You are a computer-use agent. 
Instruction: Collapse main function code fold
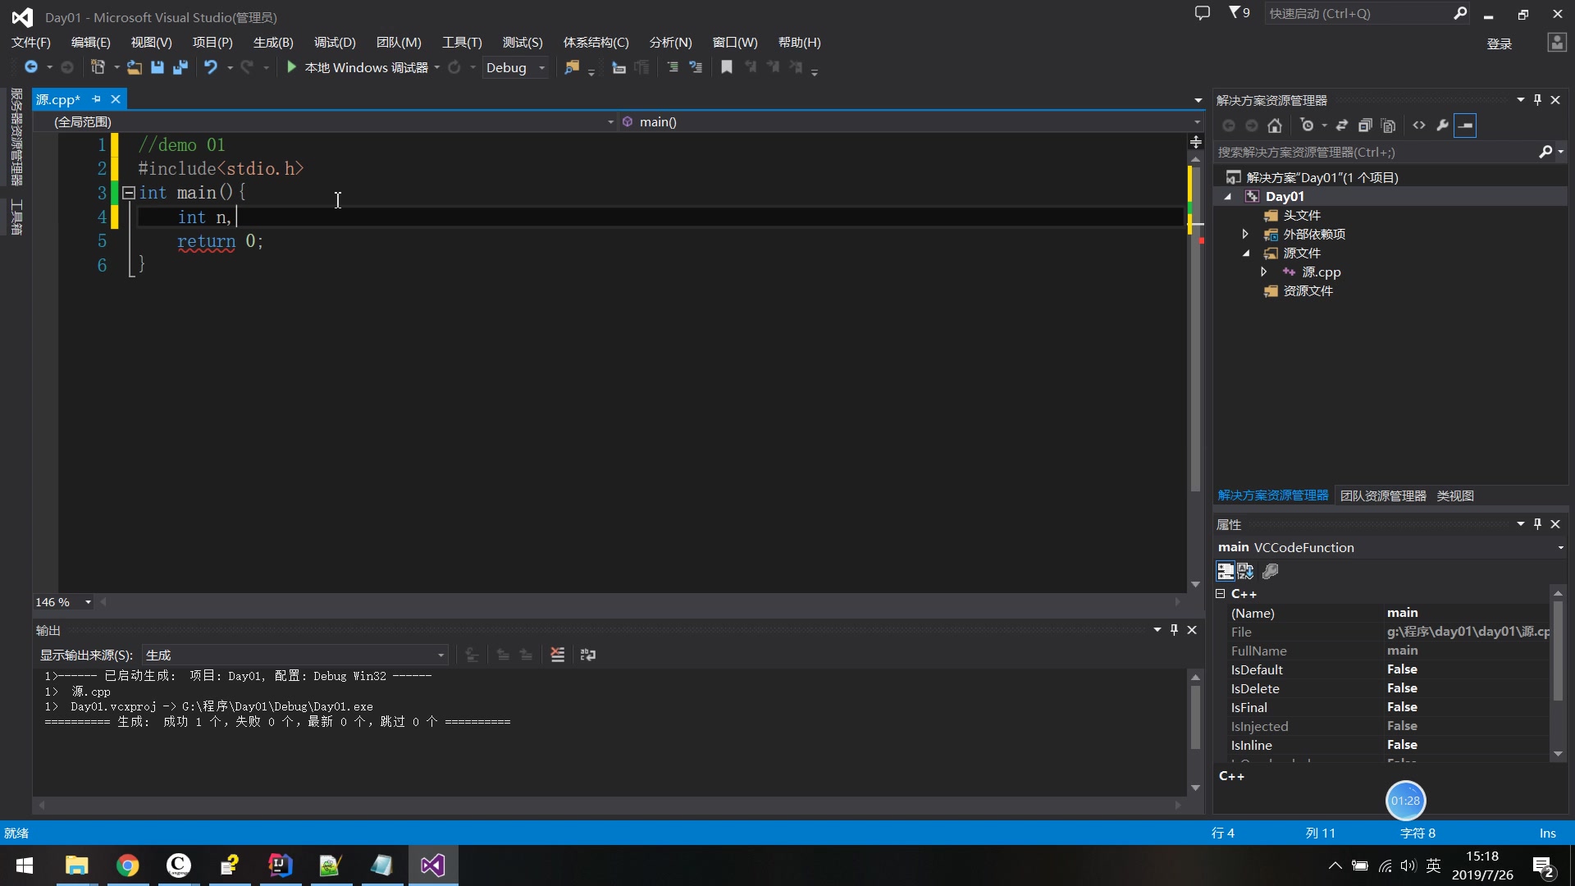click(129, 193)
